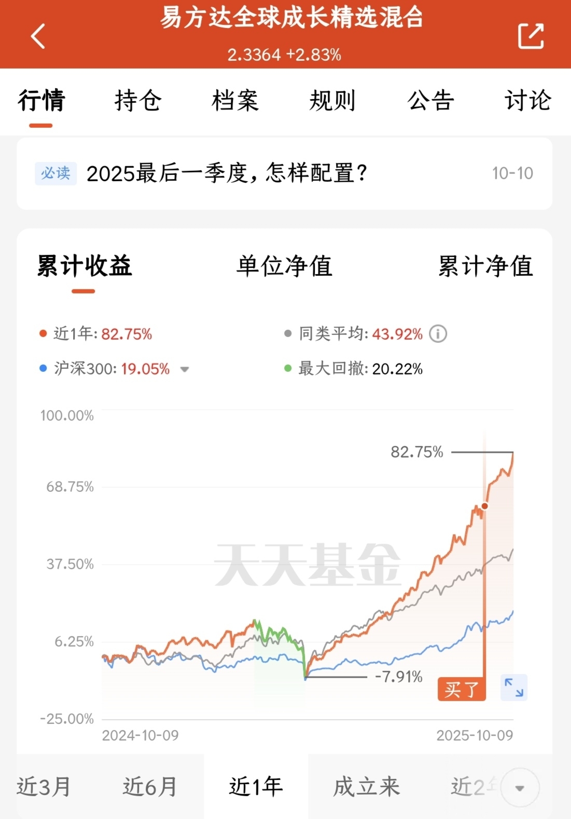Screen dimensions: 571x819
Task: Select 近3月 time range
Action: point(44,787)
